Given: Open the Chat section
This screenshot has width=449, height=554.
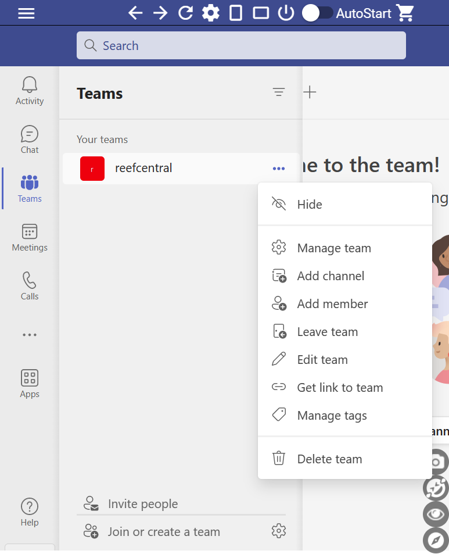Looking at the screenshot, I should click(30, 140).
